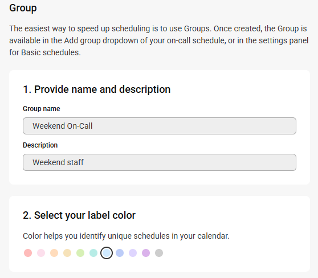Click the Provide name and description heading
318x278 pixels.
[97, 89]
